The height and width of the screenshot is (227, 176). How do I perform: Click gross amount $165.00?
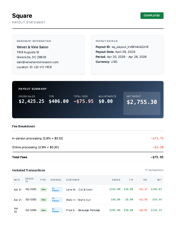(115, 189)
